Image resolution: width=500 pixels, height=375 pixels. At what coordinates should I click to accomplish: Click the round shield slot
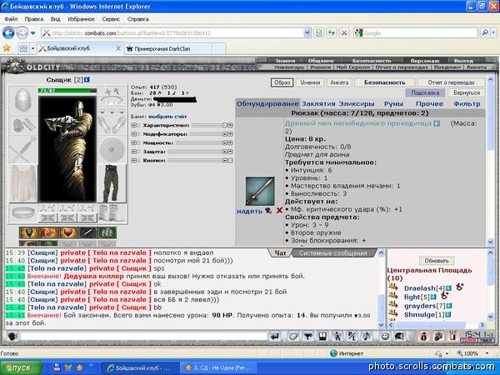click(112, 149)
